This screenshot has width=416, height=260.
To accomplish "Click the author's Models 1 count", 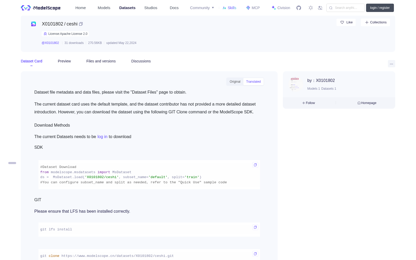I will [314, 89].
